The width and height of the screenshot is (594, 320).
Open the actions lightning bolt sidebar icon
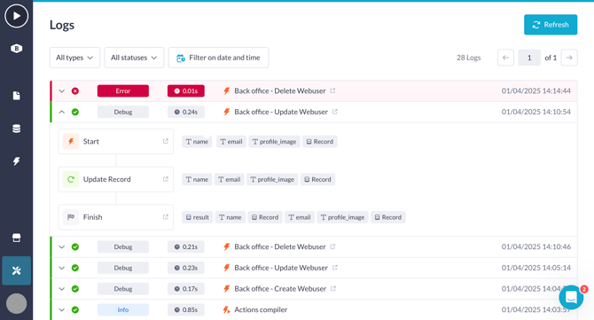[x=16, y=161]
